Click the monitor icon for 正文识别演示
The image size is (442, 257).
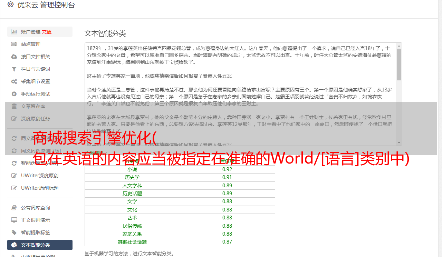pyautogui.click(x=14, y=220)
